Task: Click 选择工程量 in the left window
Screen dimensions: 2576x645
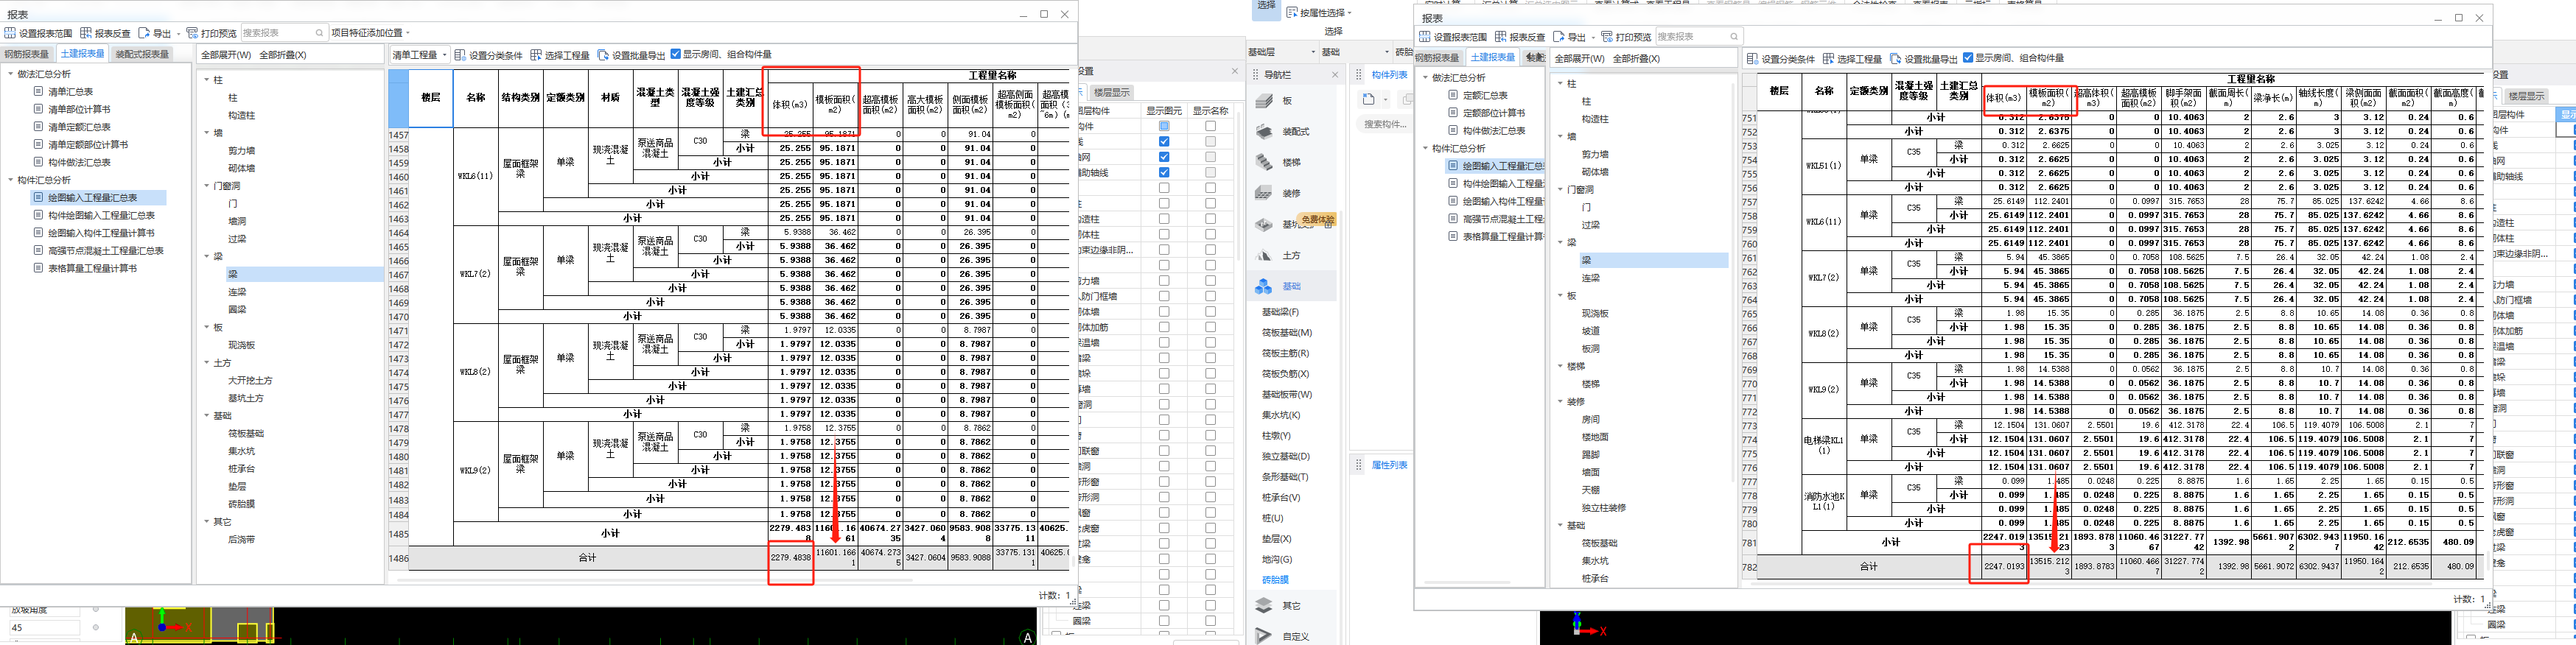Action: pyautogui.click(x=561, y=55)
